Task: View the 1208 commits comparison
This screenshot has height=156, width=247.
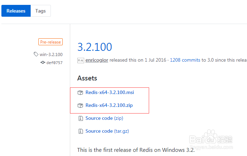Action: click(x=185, y=60)
